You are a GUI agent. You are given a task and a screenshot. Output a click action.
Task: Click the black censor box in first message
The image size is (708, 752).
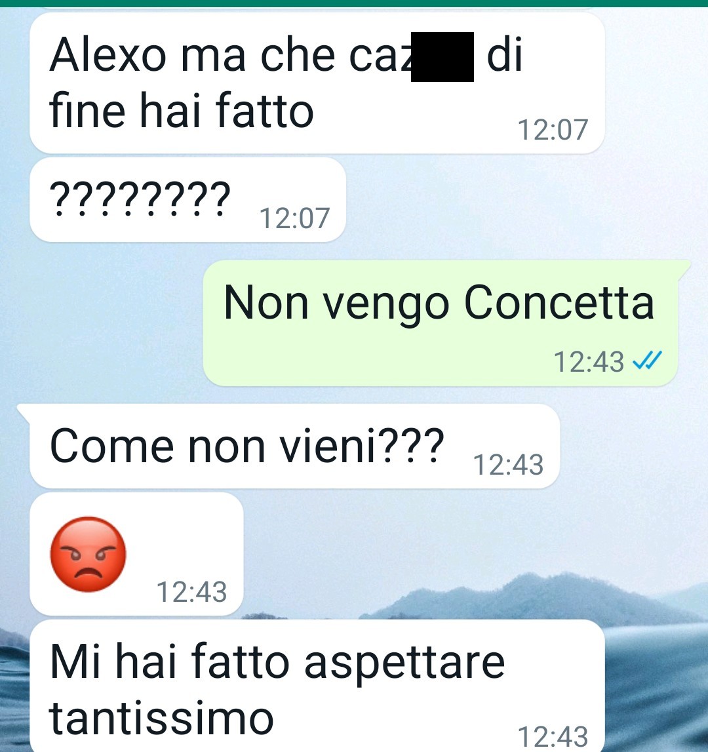pyautogui.click(x=442, y=57)
